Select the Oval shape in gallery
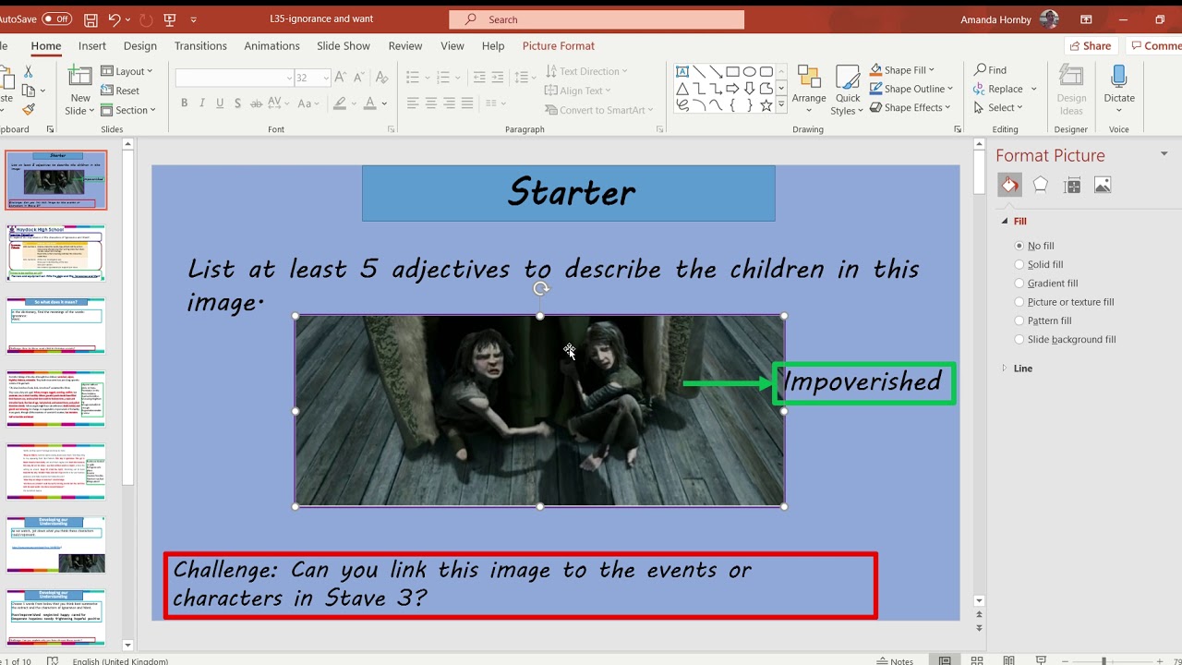The image size is (1182, 665). 749,71
